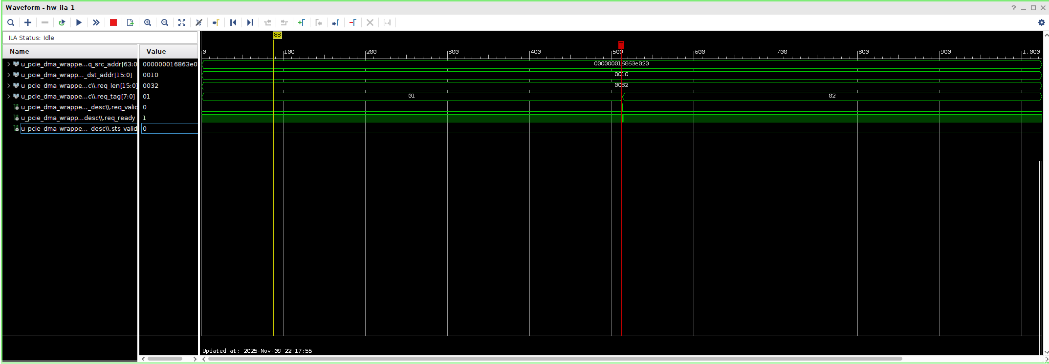Image resolution: width=1049 pixels, height=364 pixels.
Task: Run trigger for this ILA core
Action: pyautogui.click(x=79, y=22)
